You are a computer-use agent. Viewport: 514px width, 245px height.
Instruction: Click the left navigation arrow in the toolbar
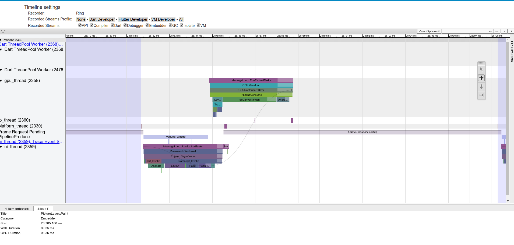pyautogui.click(x=490, y=31)
